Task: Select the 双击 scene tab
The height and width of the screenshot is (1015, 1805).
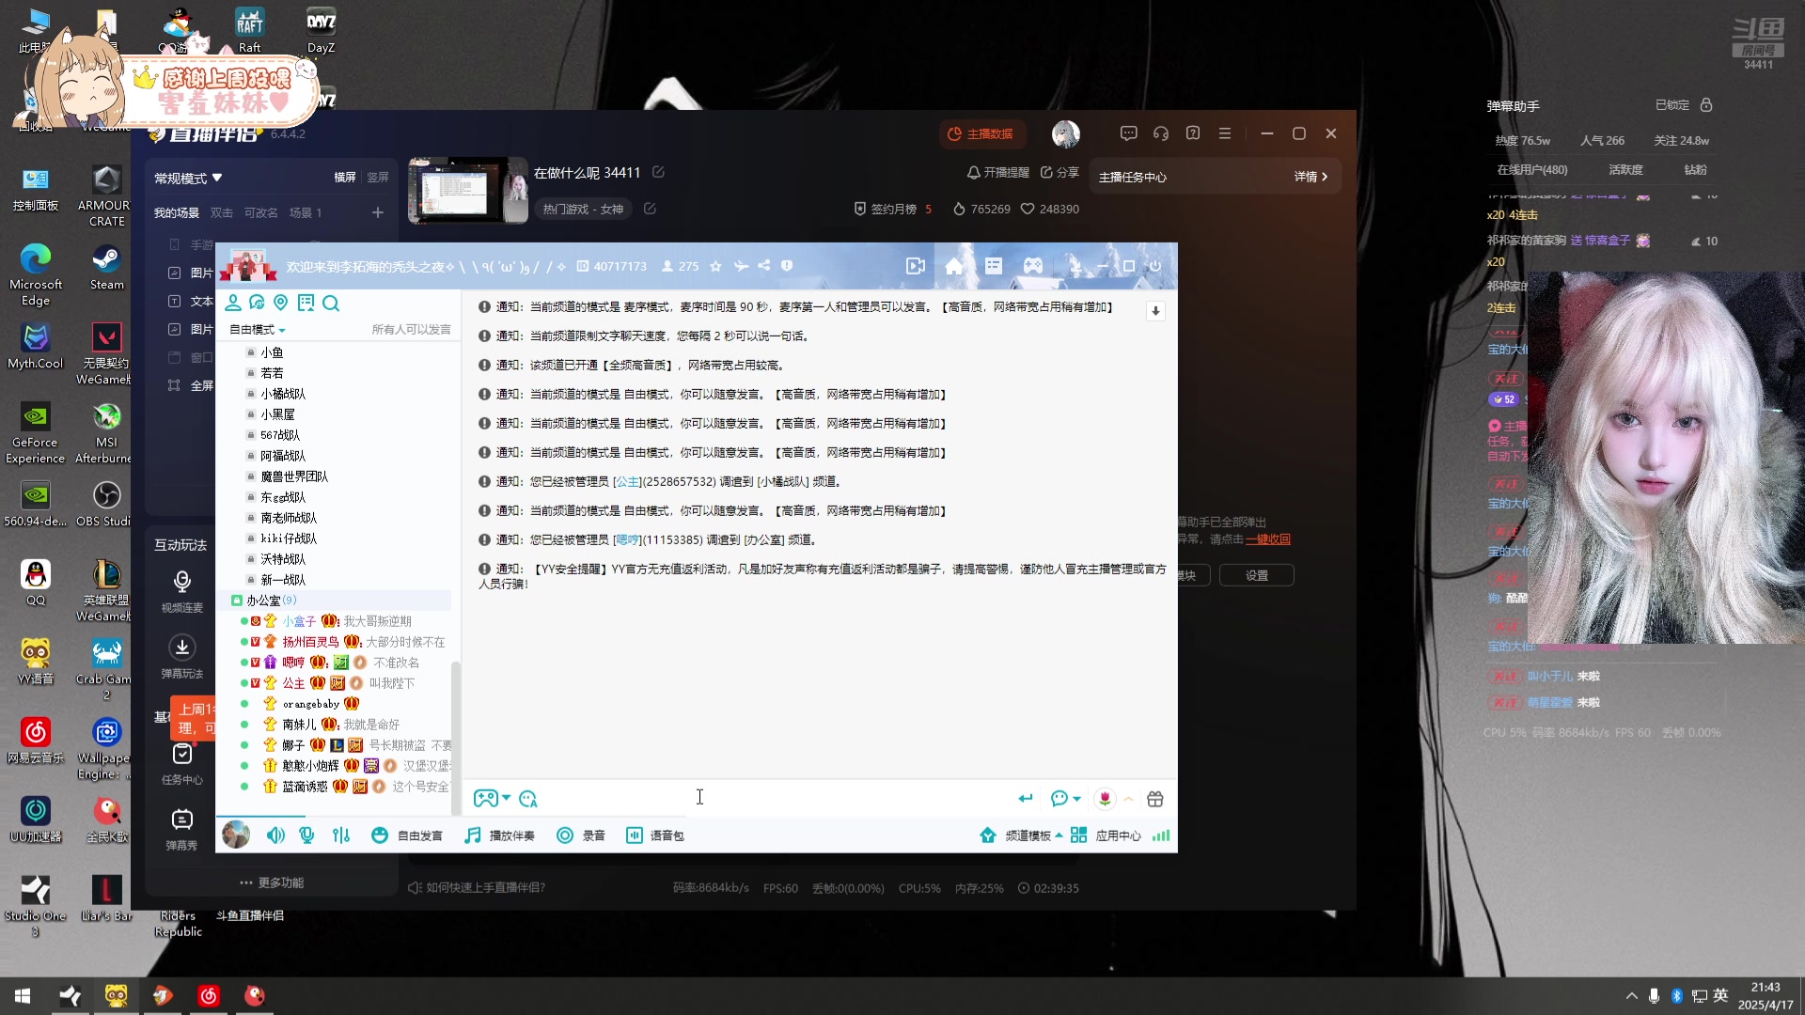Action: (x=222, y=213)
